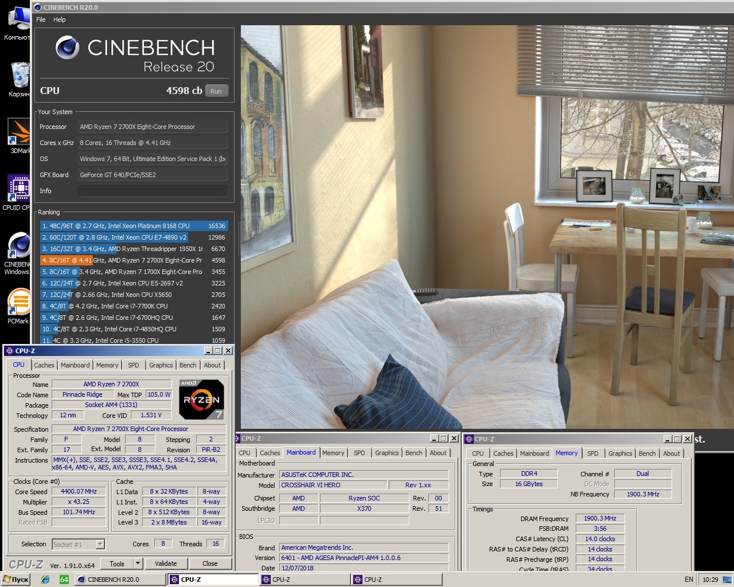Screen dimensions: 734x587
Task: Click the front CPU-Z window title icon
Action: point(9,351)
